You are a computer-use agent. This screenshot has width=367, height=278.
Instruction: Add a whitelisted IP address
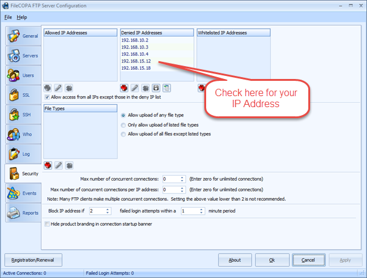(201, 88)
